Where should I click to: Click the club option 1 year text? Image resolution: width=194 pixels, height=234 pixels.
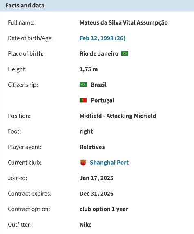coord(104,209)
